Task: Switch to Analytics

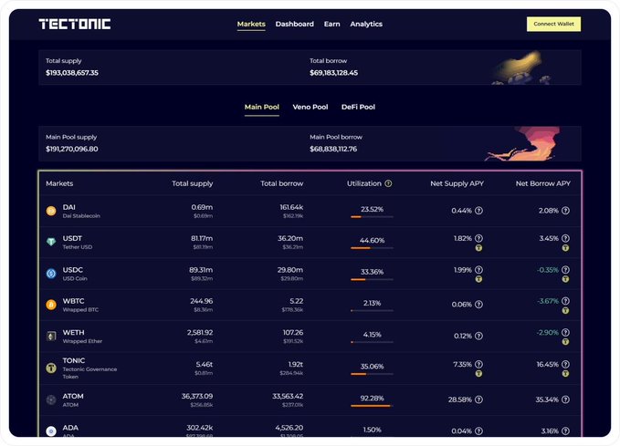Action: tap(366, 24)
